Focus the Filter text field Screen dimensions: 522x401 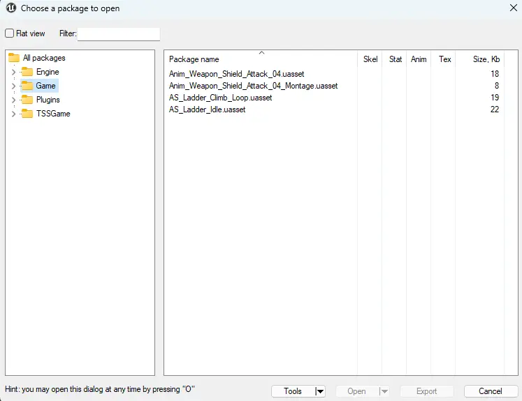click(119, 34)
